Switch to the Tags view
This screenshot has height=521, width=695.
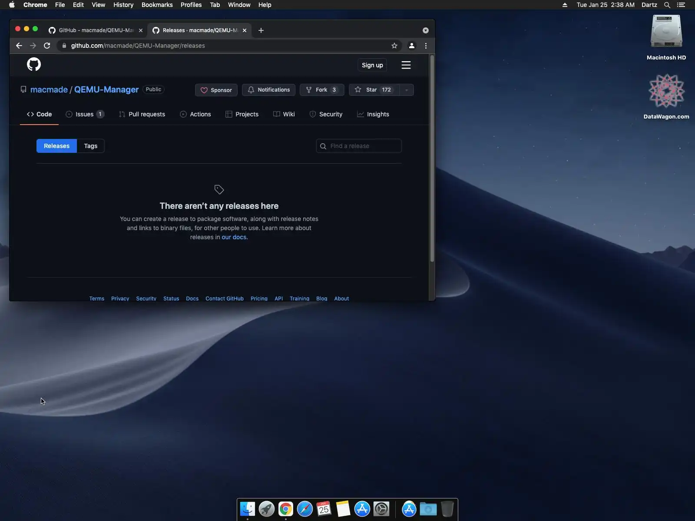(91, 146)
